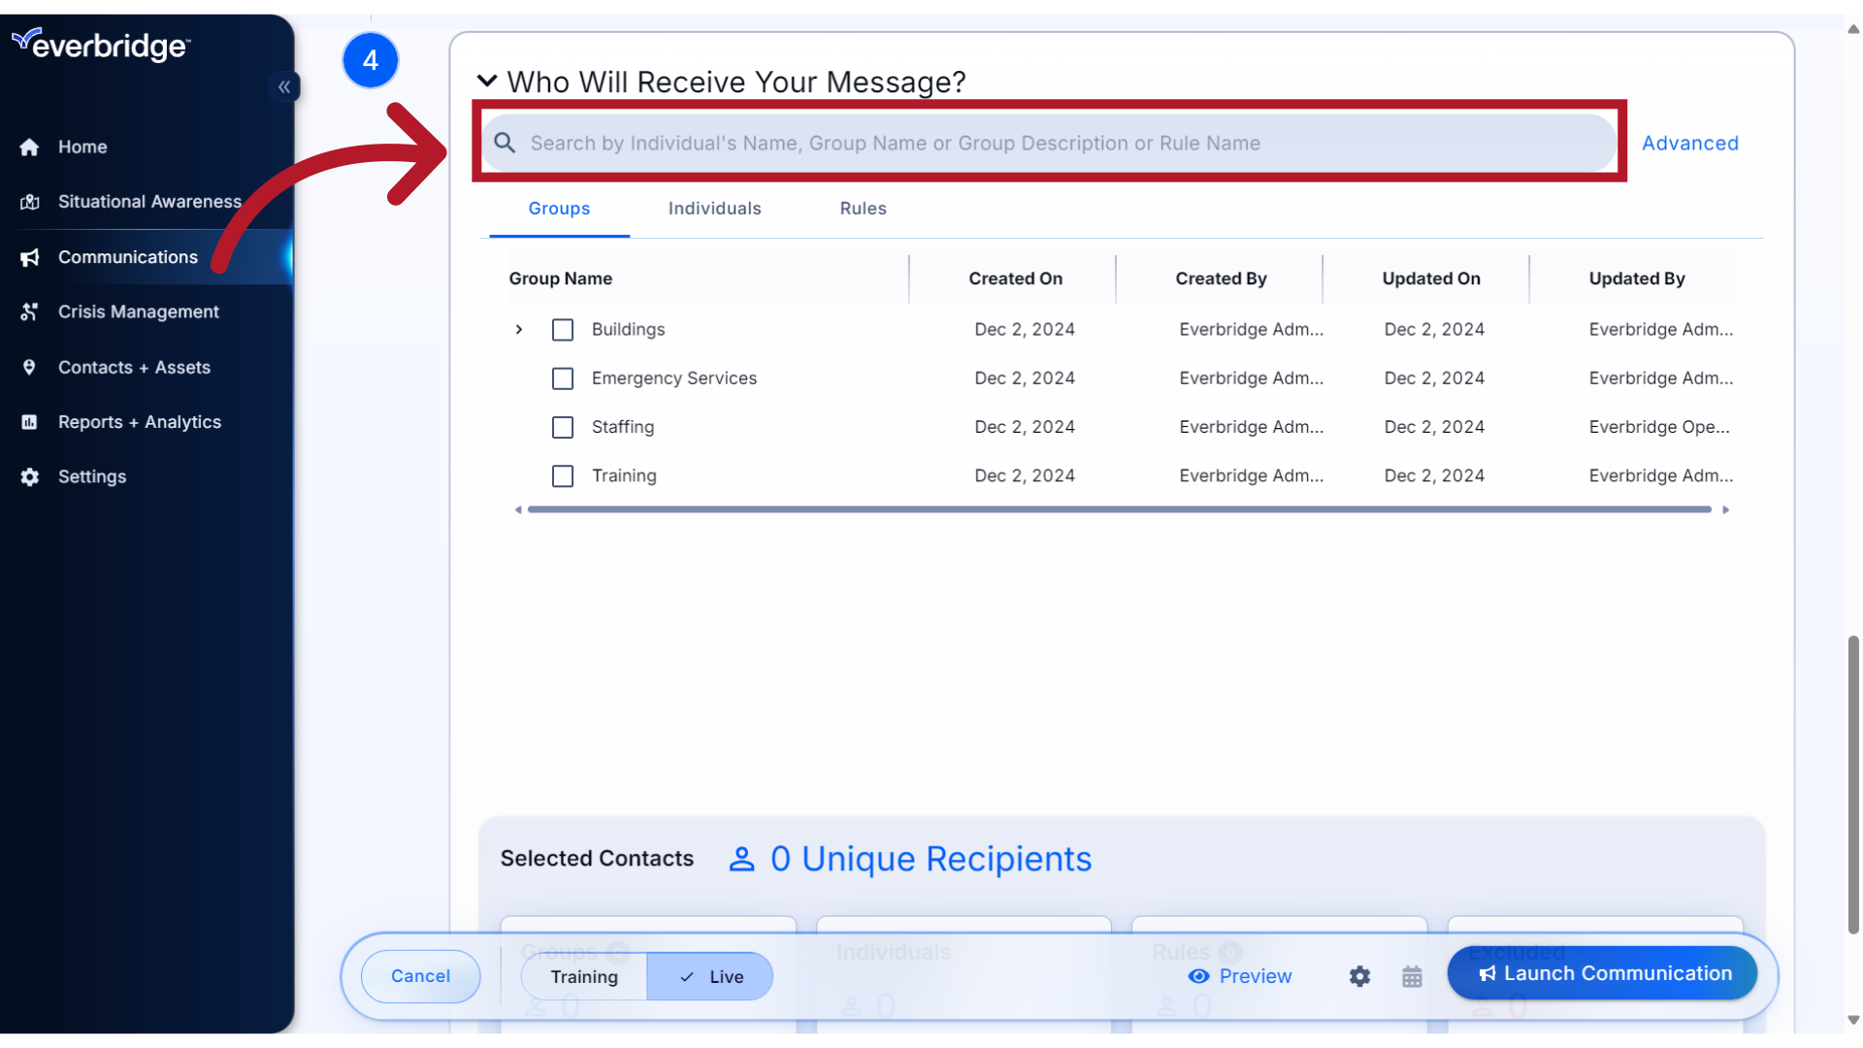The image size is (1863, 1048).
Task: Open the Rules tab
Action: point(863,209)
